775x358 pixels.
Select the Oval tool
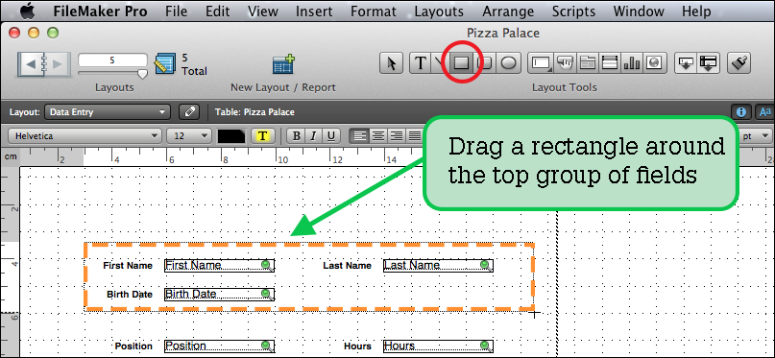509,63
